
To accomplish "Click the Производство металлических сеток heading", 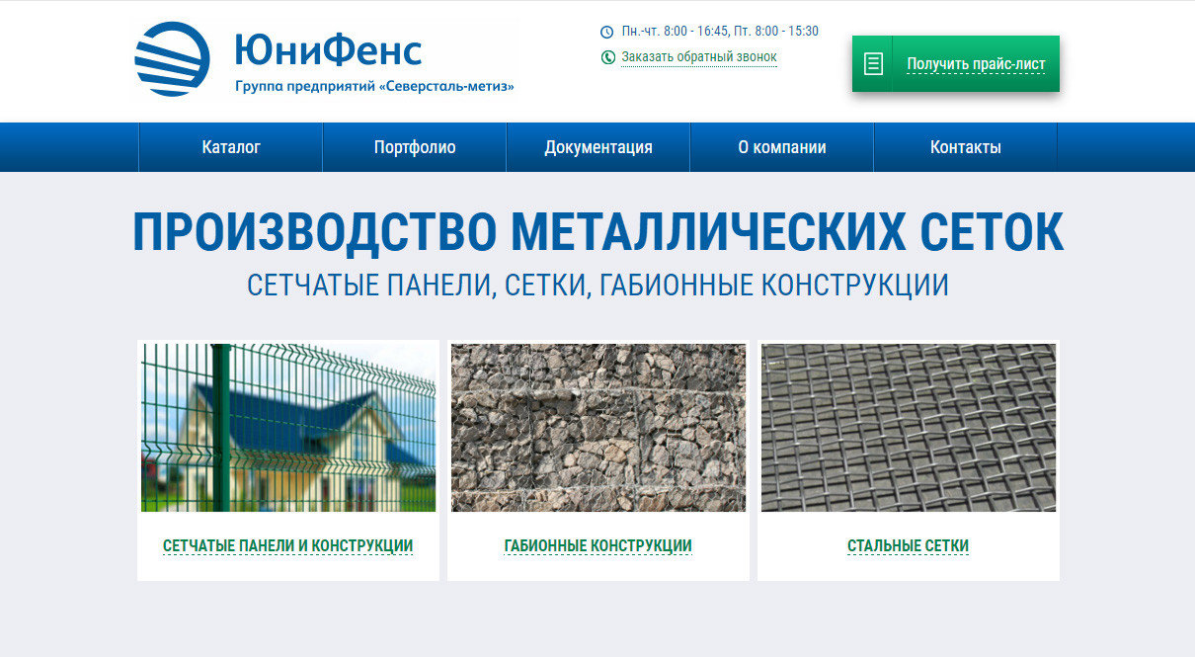I will coord(597,232).
